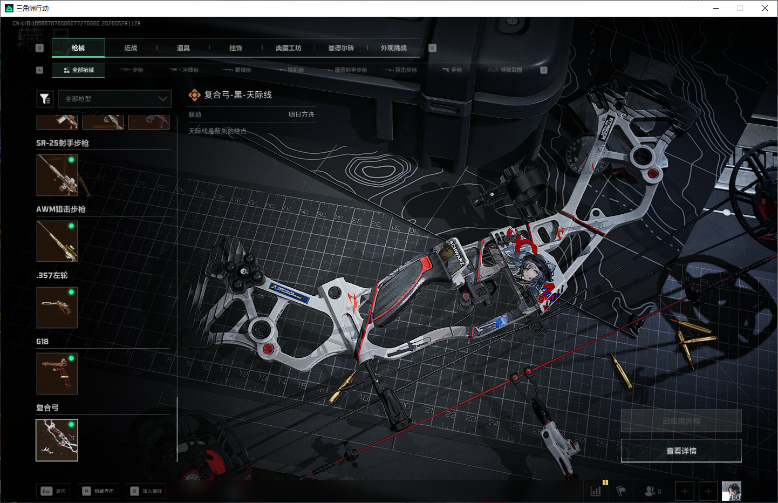Click the 明日方舟 collaboration label
This screenshot has height=503, width=778.
pos(302,114)
